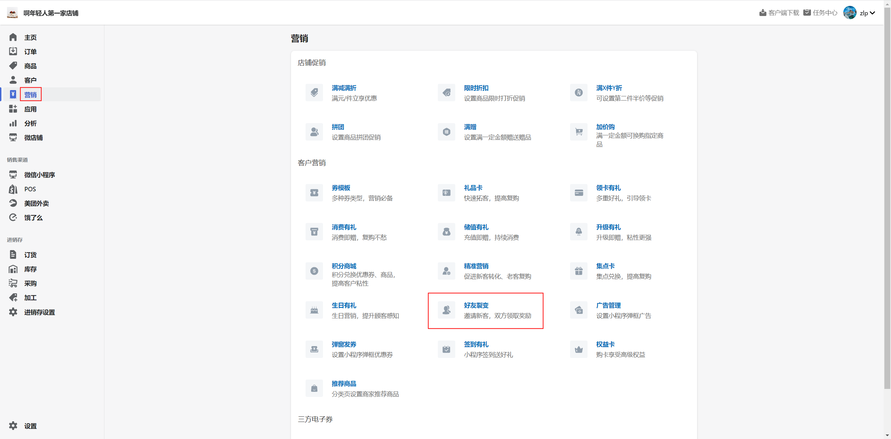Click the 客户端下载 download icon
Image resolution: width=891 pixels, height=439 pixels.
[763, 13]
